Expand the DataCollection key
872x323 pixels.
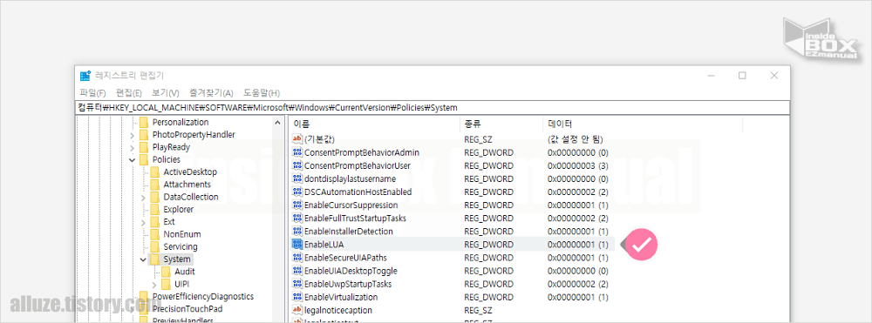tap(143, 197)
